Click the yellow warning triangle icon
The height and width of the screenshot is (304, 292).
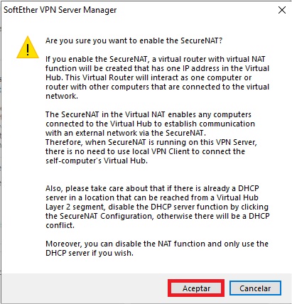28,48
